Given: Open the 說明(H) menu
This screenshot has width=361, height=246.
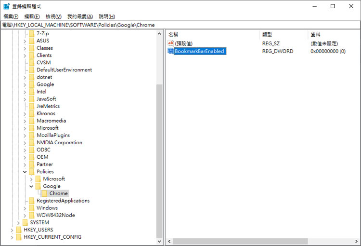Looking at the screenshot, I should pyautogui.click(x=107, y=16).
